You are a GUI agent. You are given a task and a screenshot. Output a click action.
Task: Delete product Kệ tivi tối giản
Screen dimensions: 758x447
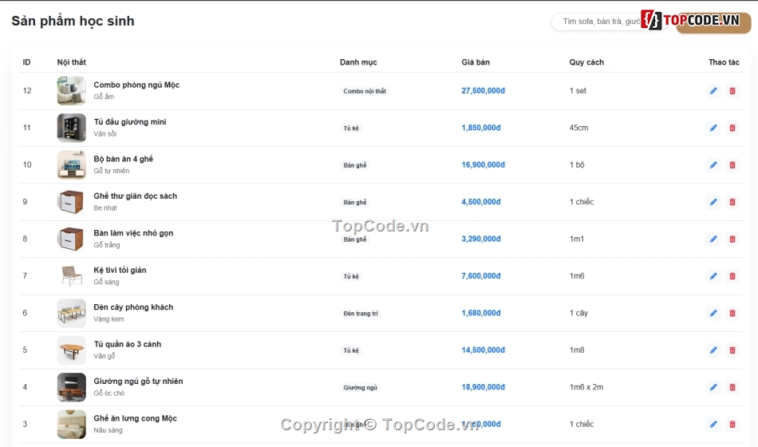732,276
